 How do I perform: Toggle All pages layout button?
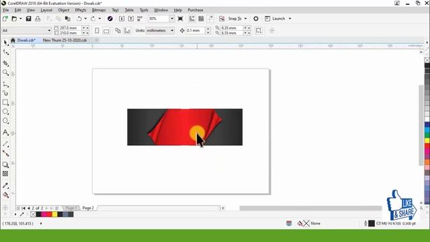tap(118, 30)
